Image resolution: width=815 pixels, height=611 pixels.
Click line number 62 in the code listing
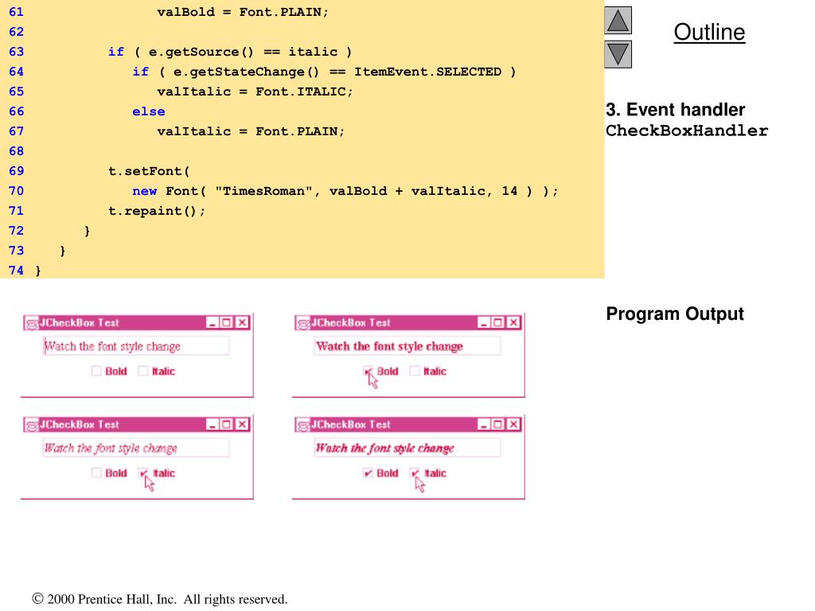click(16, 32)
